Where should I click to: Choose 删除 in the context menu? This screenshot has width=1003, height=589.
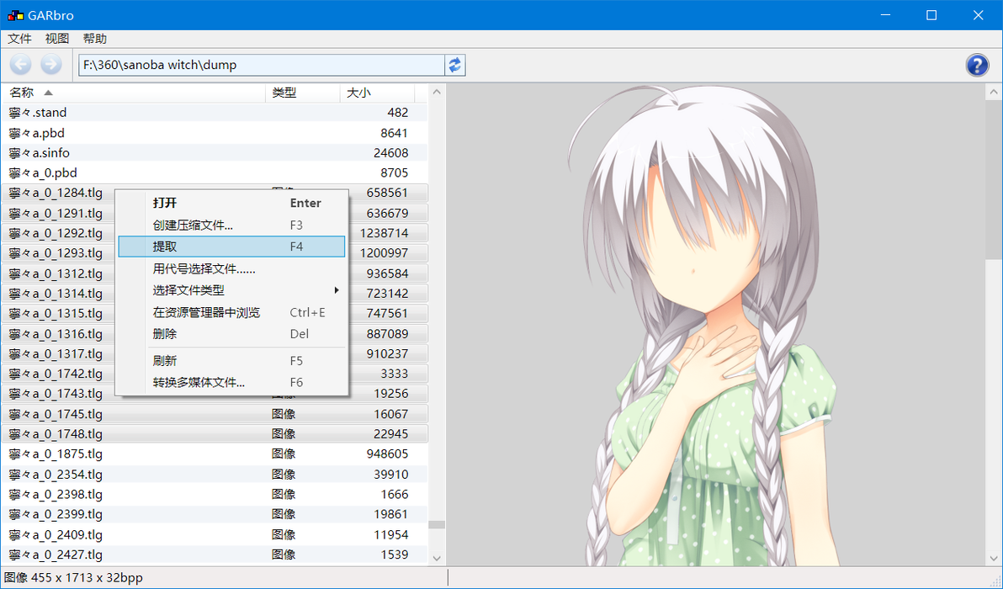pyautogui.click(x=231, y=334)
